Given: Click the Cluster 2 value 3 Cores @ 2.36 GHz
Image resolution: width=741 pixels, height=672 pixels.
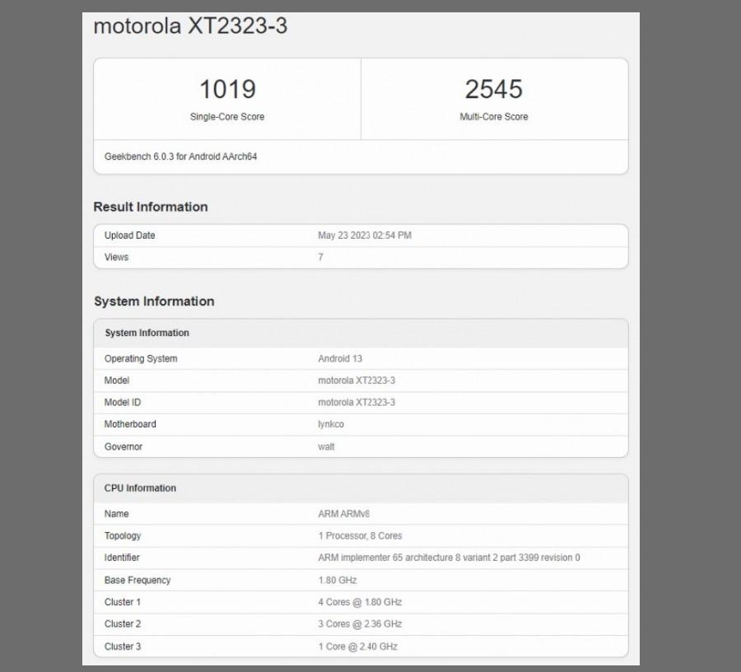Looking at the screenshot, I should pyautogui.click(x=360, y=624).
